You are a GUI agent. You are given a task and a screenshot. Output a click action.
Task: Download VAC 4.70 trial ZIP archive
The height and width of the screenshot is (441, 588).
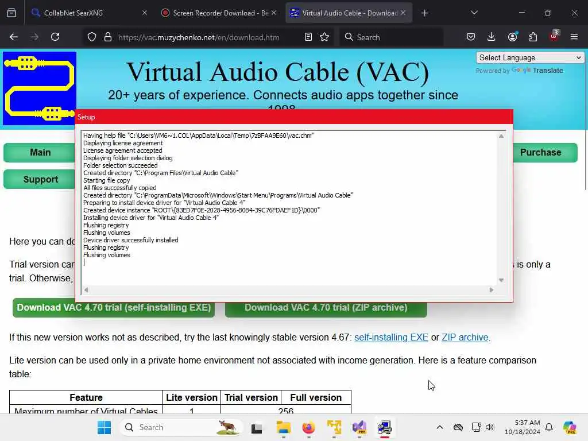tap(326, 308)
